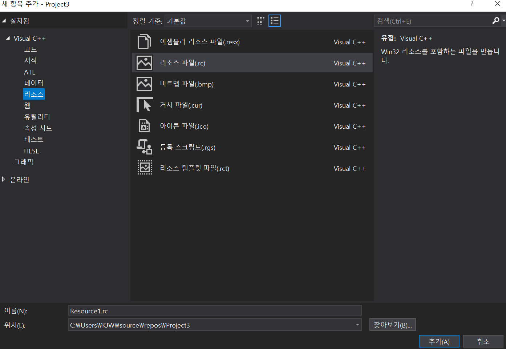Select the 리소스 category
The height and width of the screenshot is (349, 506).
(33, 94)
